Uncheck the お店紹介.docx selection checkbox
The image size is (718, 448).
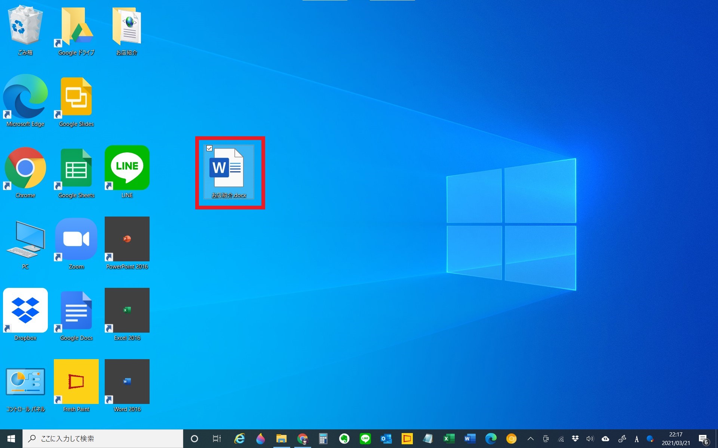pyautogui.click(x=209, y=148)
